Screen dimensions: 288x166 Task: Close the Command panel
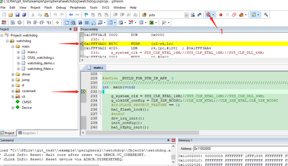pos(173,140)
